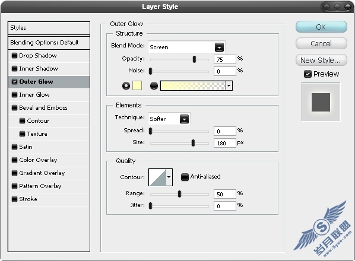Select the solid color radio button
Screen dimensions: 355x261
[126, 86]
